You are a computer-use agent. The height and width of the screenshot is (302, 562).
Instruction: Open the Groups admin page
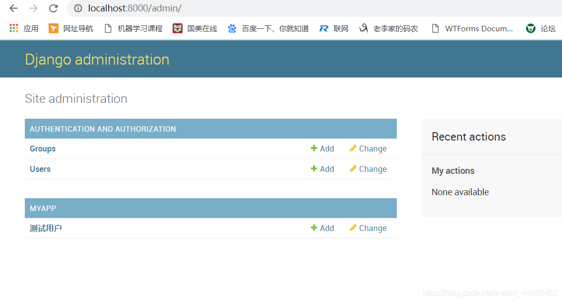click(42, 148)
